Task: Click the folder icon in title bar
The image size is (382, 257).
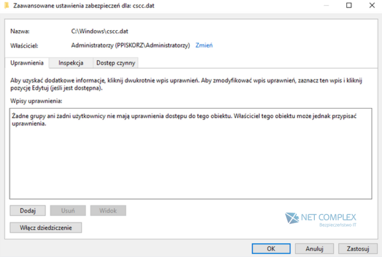Action: [7, 5]
